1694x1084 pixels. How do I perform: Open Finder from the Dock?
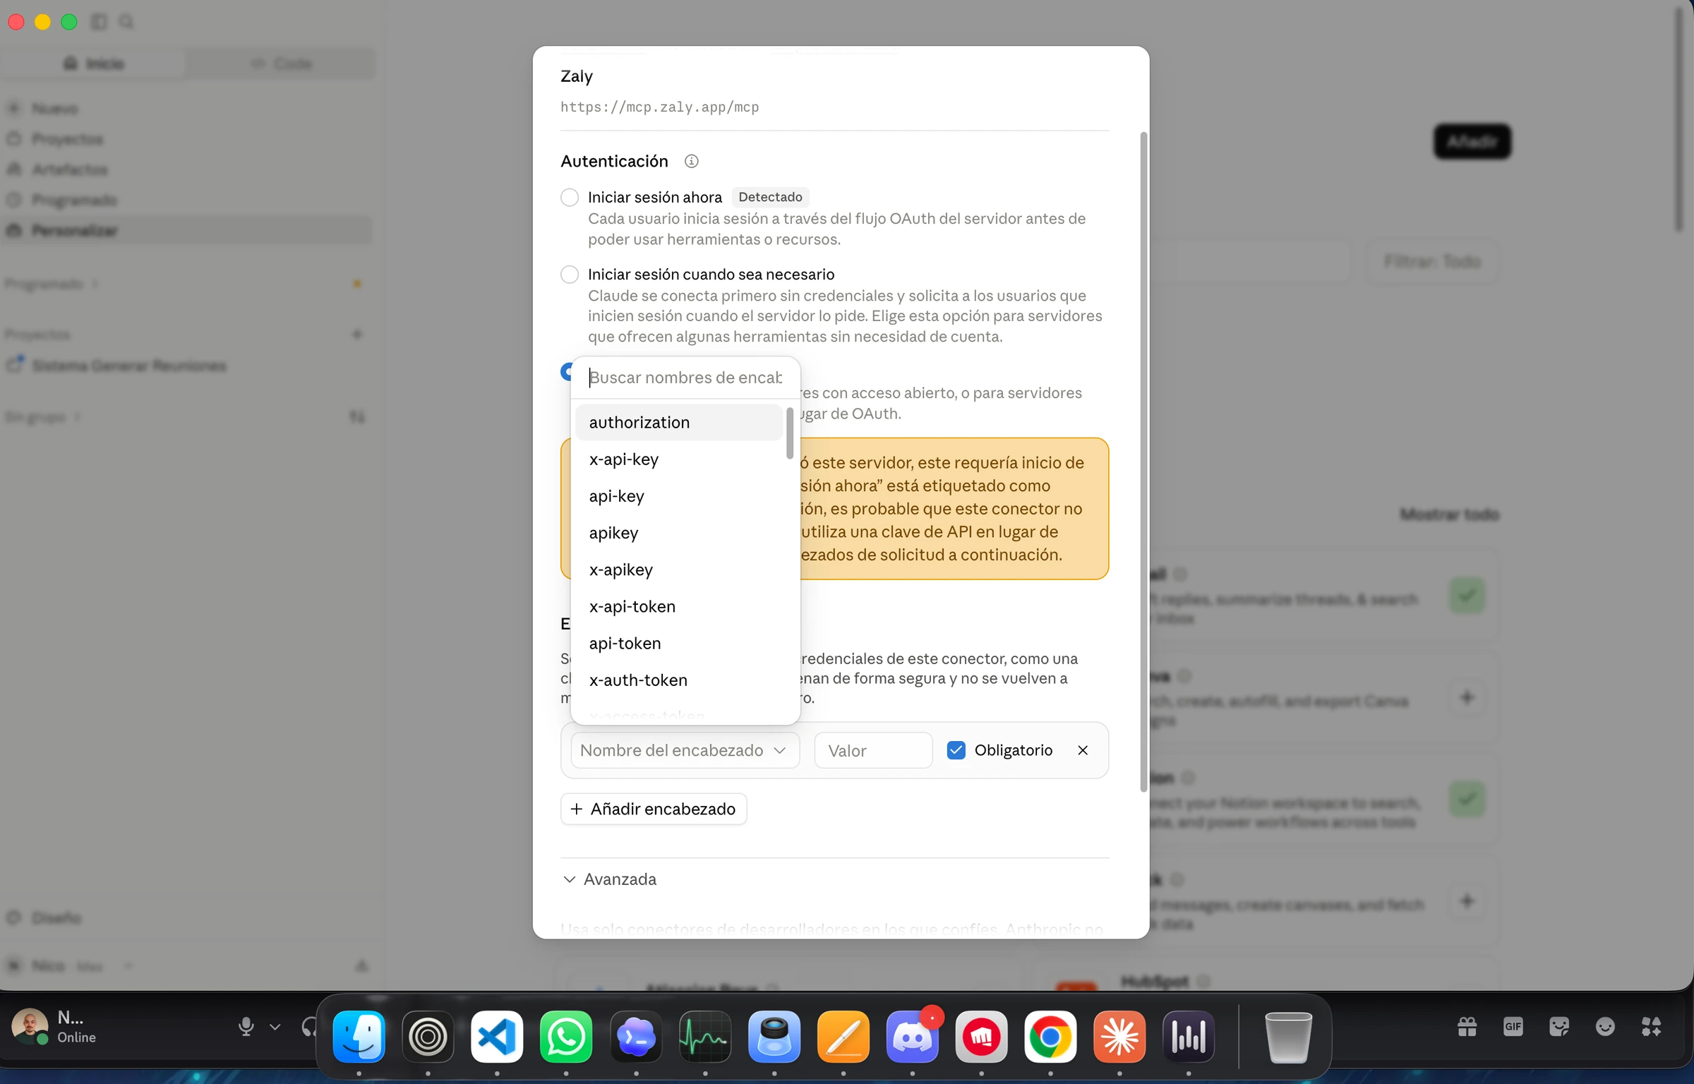[359, 1037]
